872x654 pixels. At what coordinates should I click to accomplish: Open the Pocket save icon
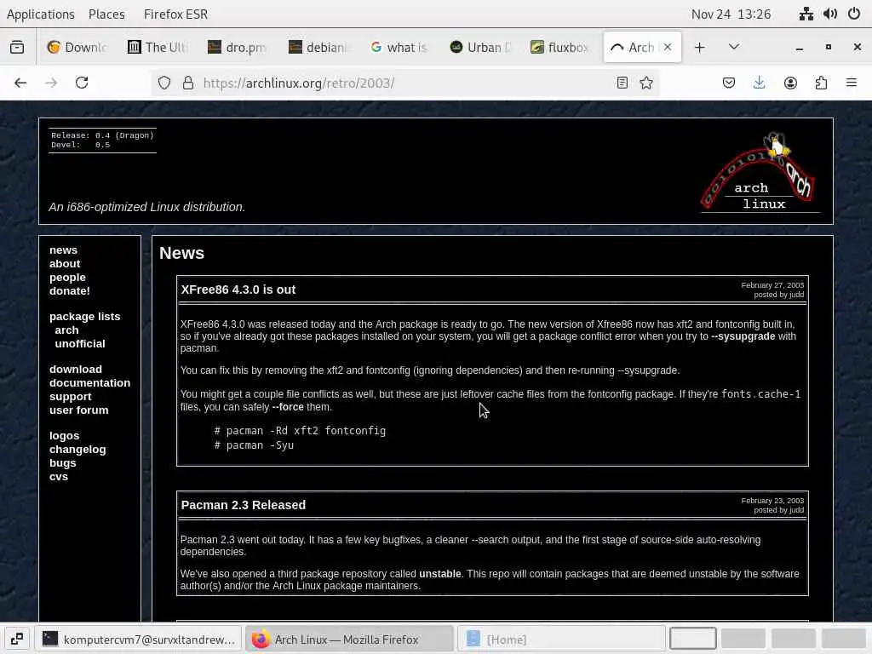pos(729,83)
